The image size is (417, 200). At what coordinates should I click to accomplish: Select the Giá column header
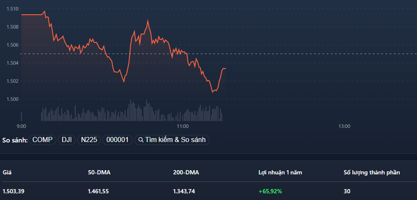coord(7,172)
